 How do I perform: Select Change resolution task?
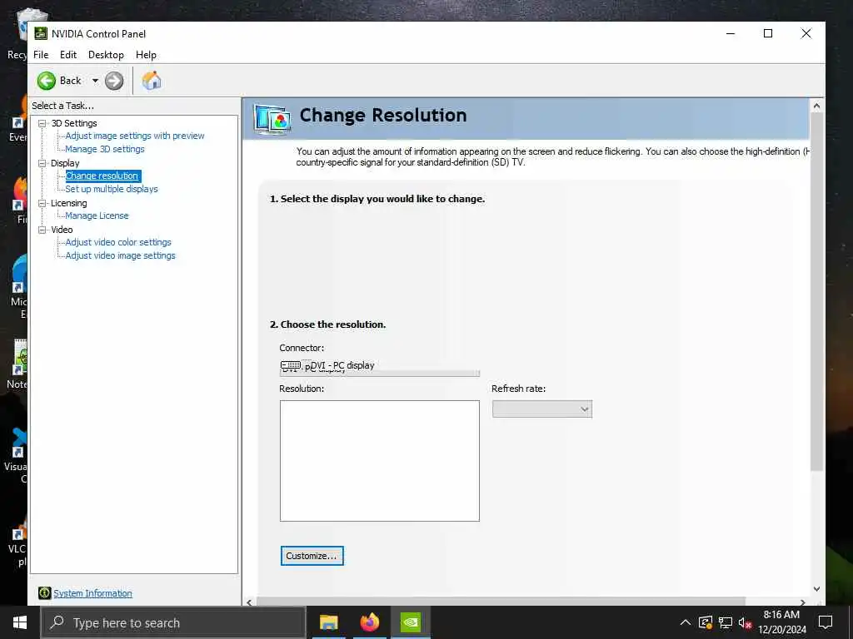click(x=102, y=176)
